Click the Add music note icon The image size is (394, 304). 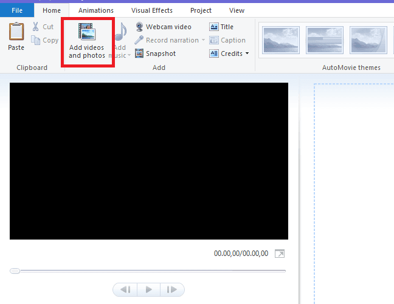click(x=121, y=32)
